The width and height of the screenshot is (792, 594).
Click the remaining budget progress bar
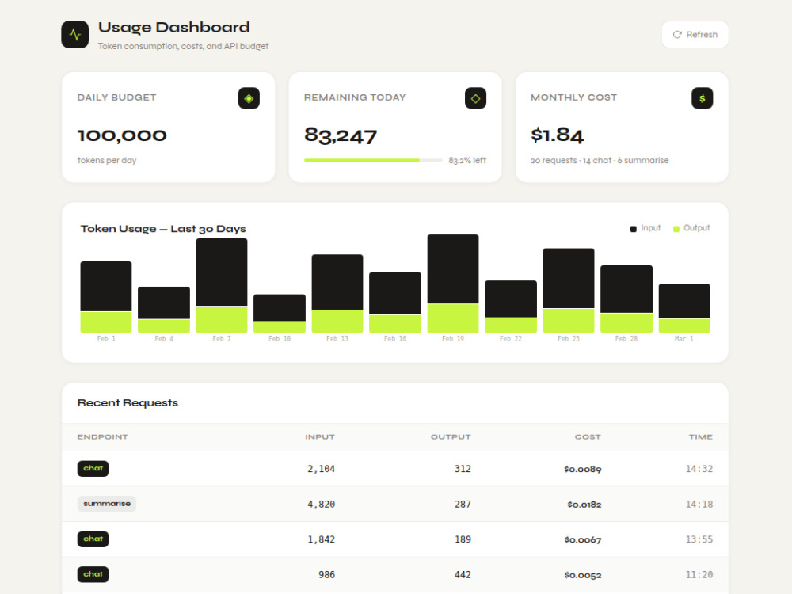point(373,160)
